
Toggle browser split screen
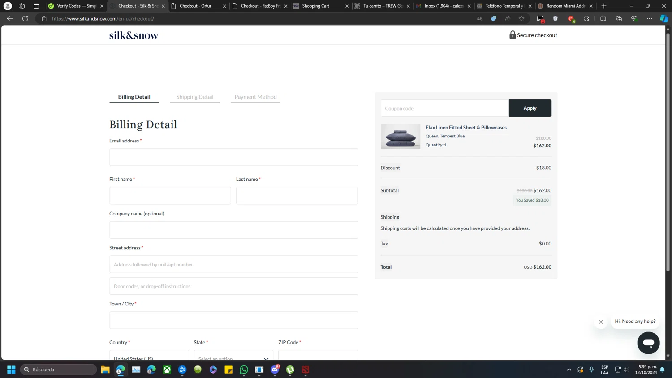[603, 19]
